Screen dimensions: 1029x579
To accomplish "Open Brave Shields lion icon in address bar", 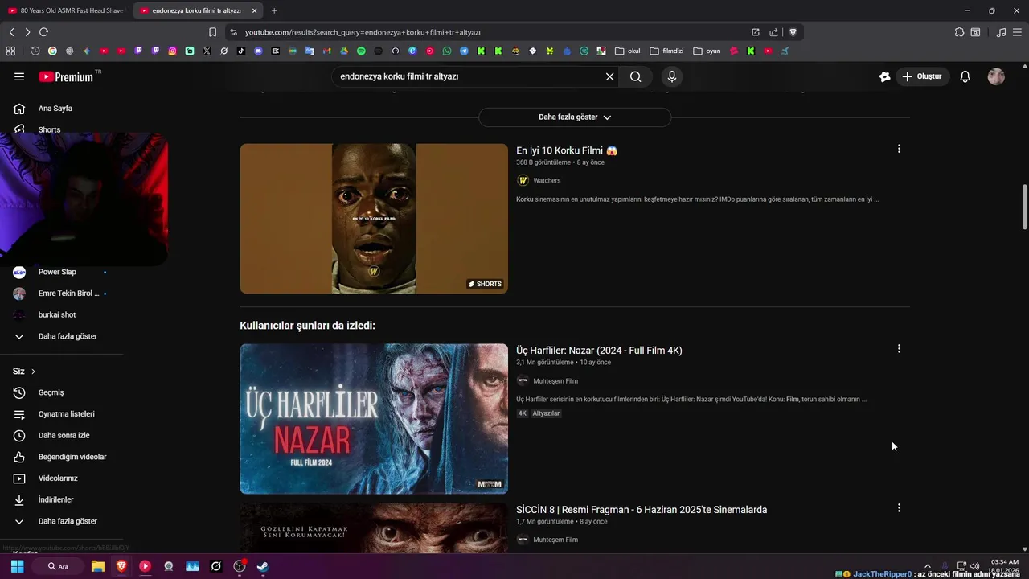I will coord(793,32).
